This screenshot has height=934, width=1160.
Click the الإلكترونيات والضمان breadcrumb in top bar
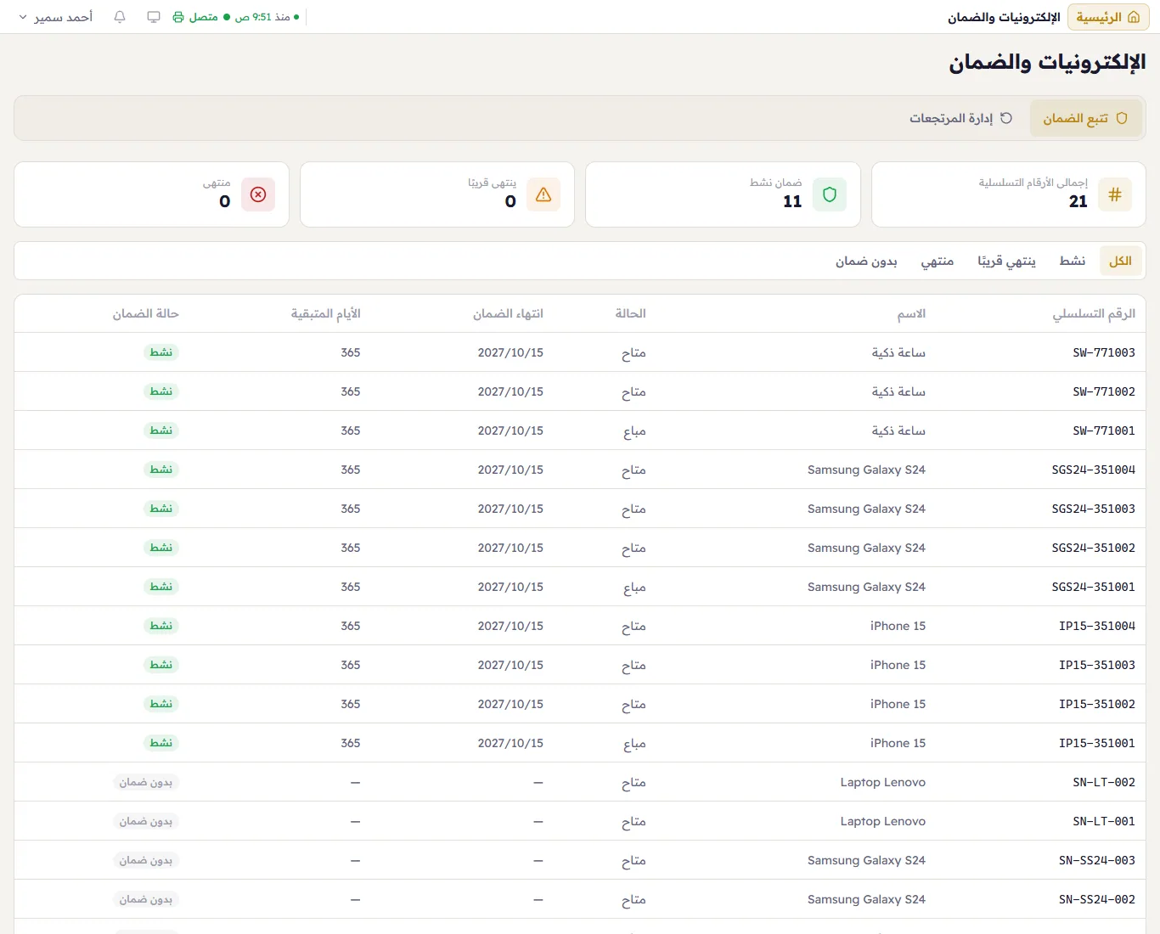click(1004, 17)
